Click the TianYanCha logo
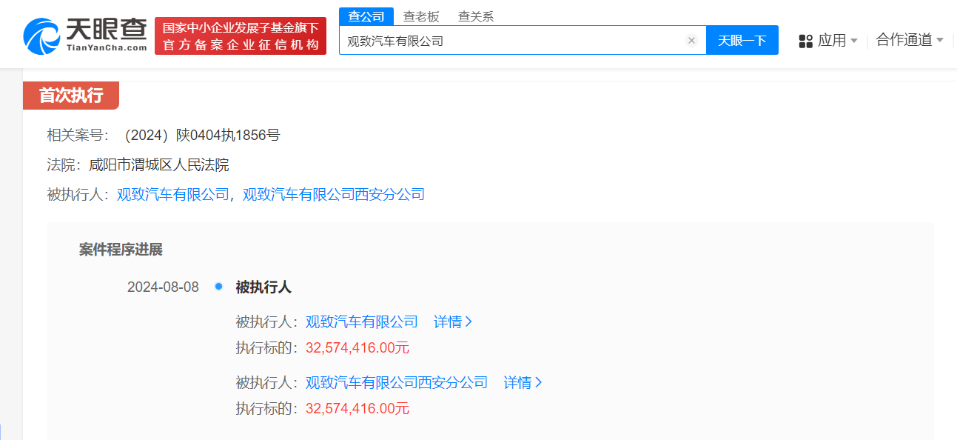Image resolution: width=957 pixels, height=440 pixels. click(85, 35)
